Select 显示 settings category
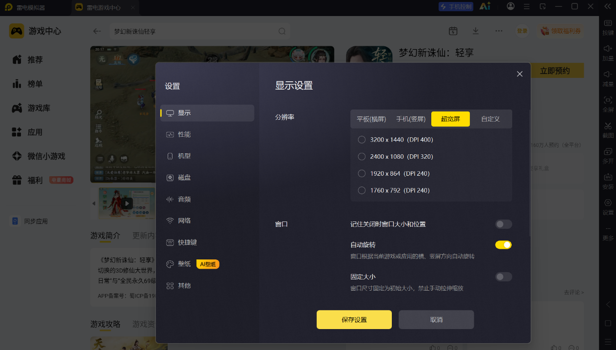 point(207,113)
